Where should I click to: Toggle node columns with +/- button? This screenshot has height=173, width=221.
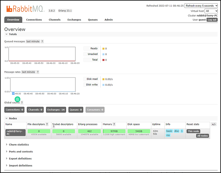214,124
